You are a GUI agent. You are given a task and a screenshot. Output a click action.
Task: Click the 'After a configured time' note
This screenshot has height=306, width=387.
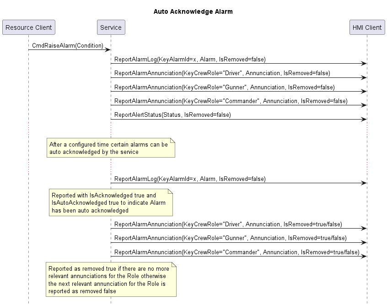tap(111, 148)
